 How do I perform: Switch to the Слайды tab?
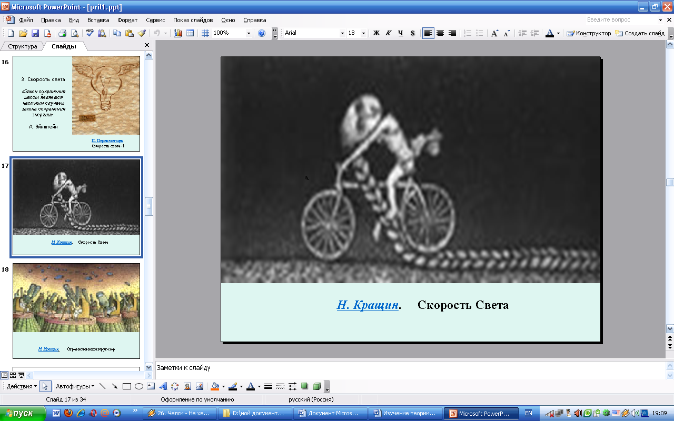(64, 46)
